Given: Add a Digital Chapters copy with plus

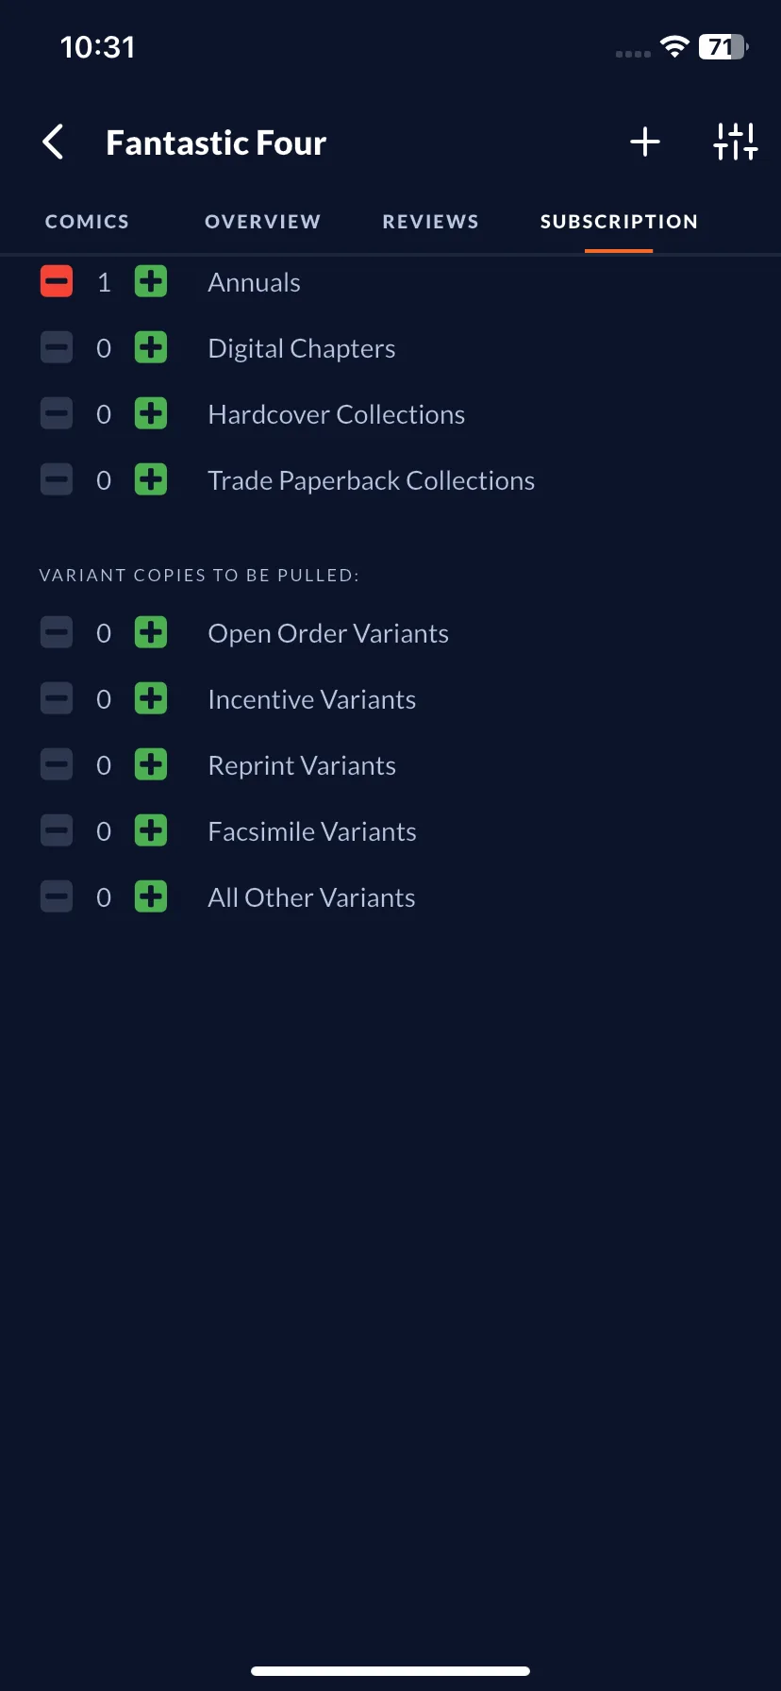Looking at the screenshot, I should [151, 347].
